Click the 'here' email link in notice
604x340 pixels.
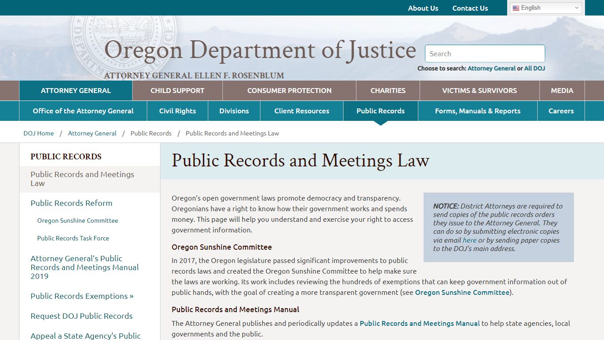tap(470, 240)
